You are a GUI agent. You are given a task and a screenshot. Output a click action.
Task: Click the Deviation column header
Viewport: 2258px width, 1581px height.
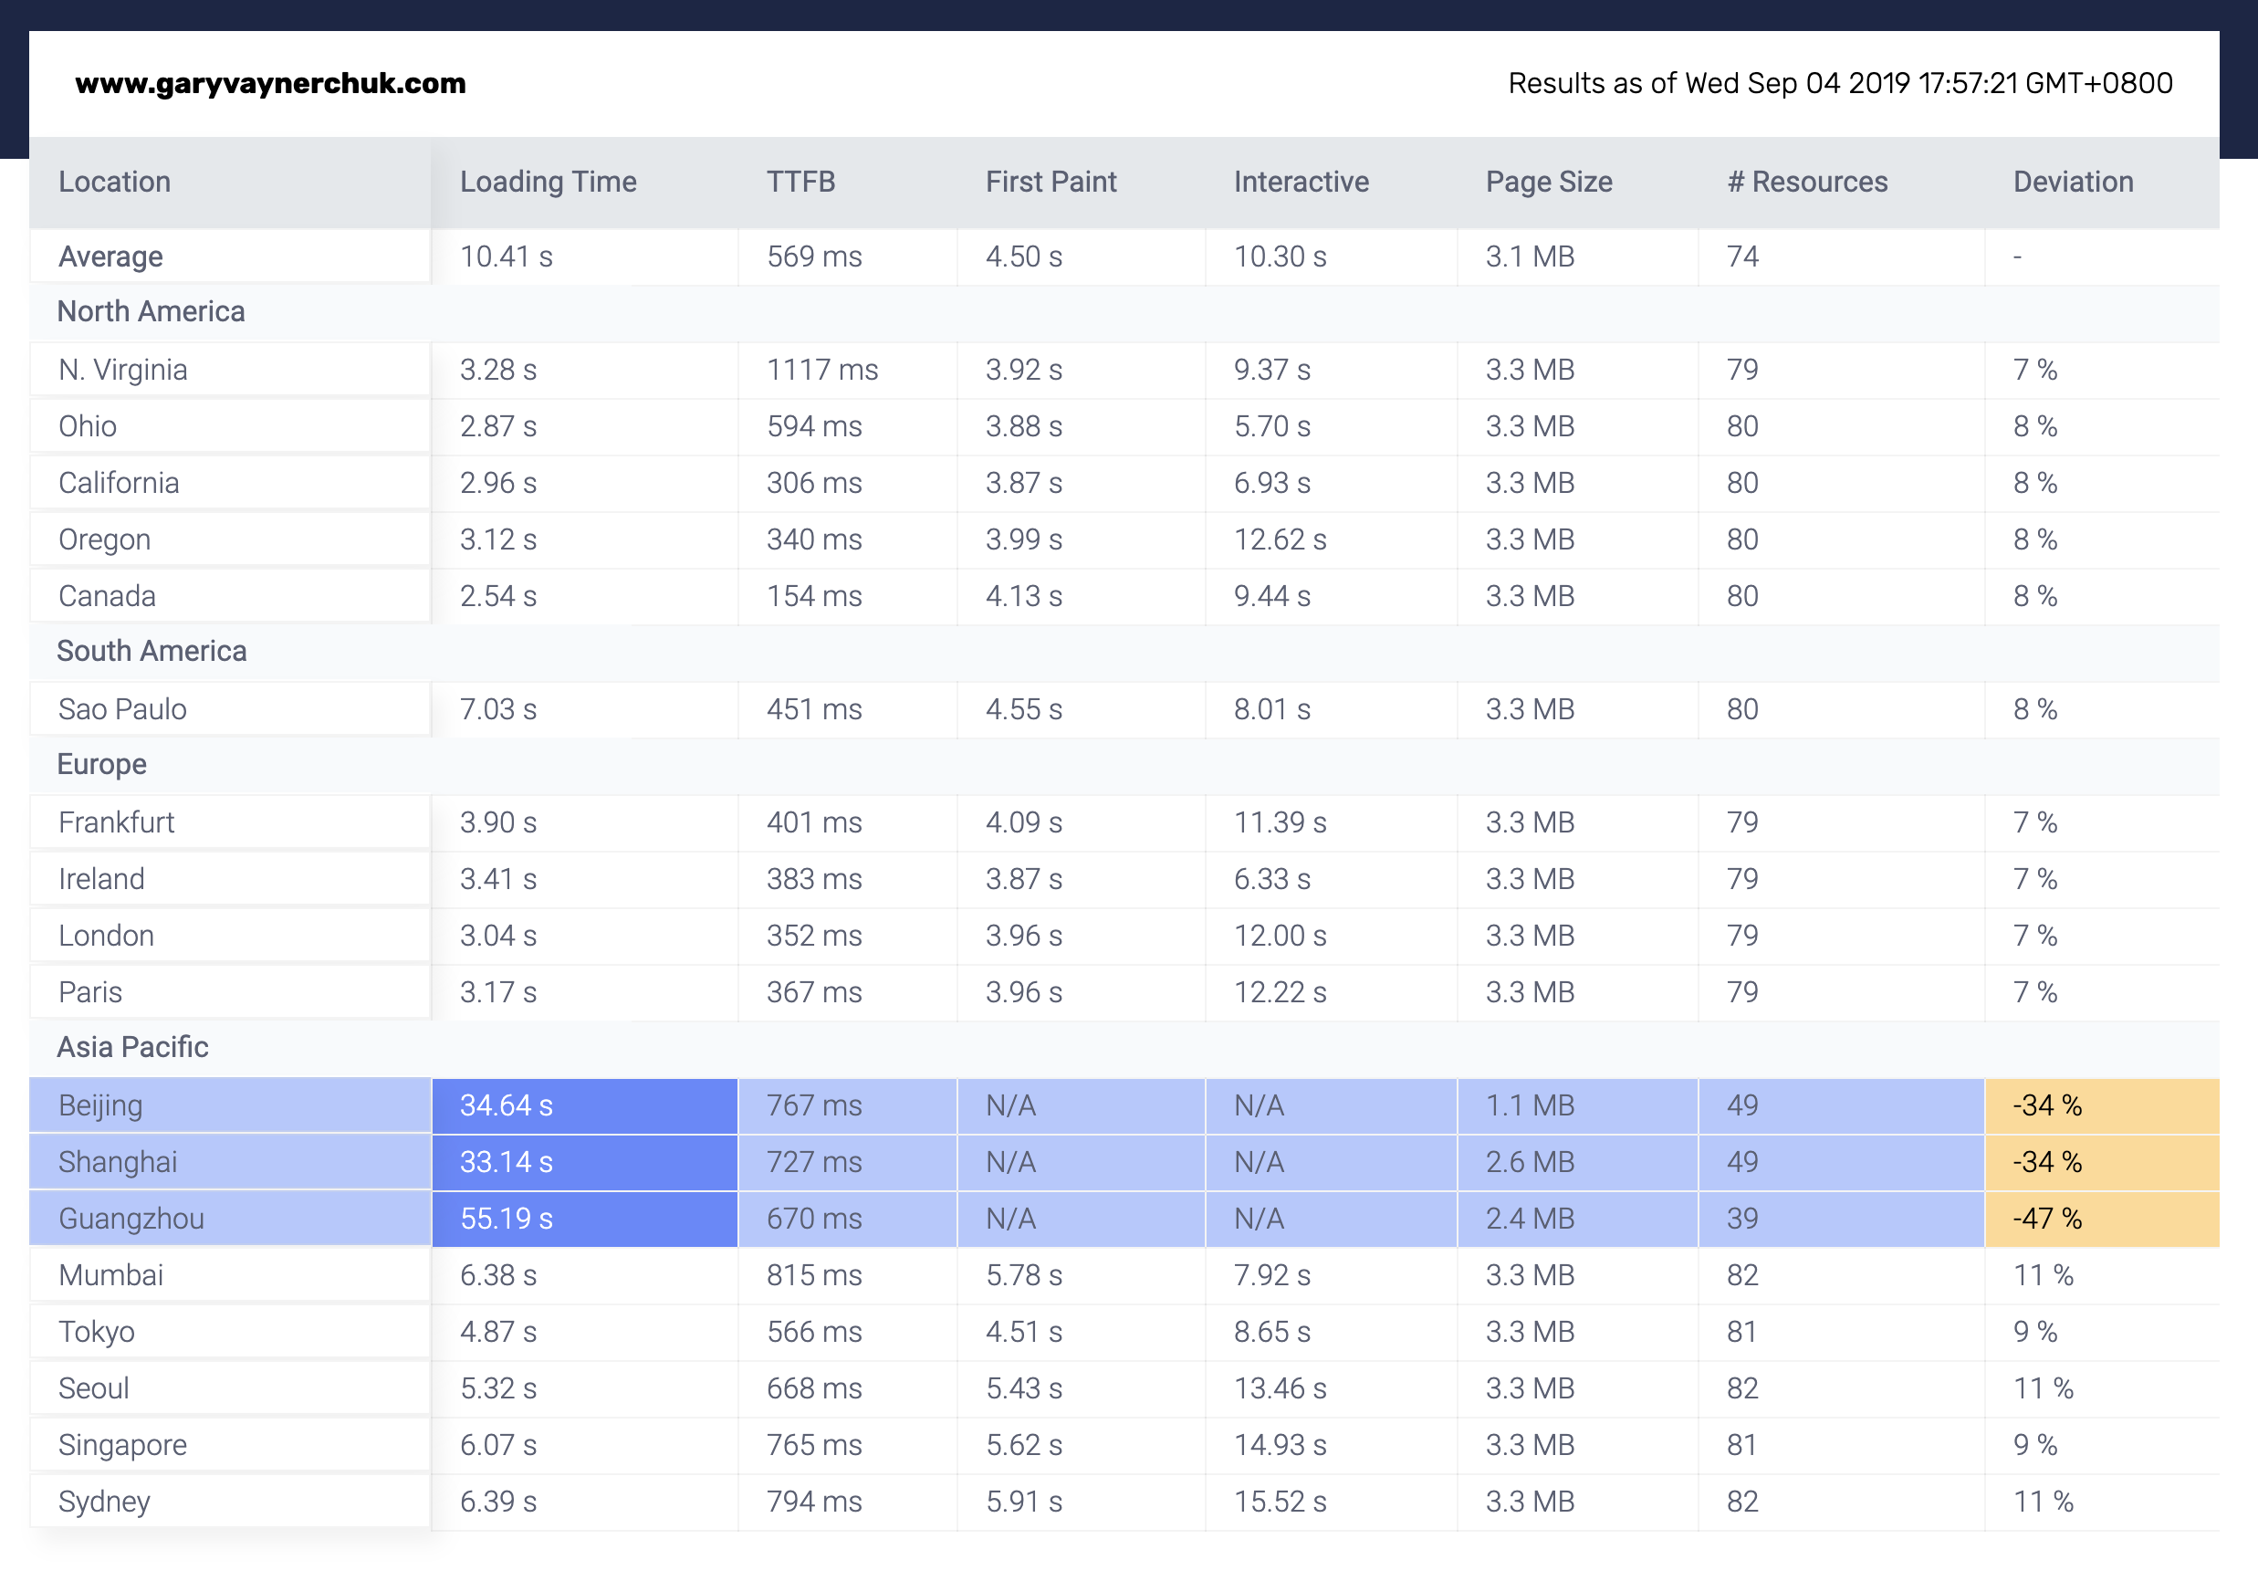2072,182
